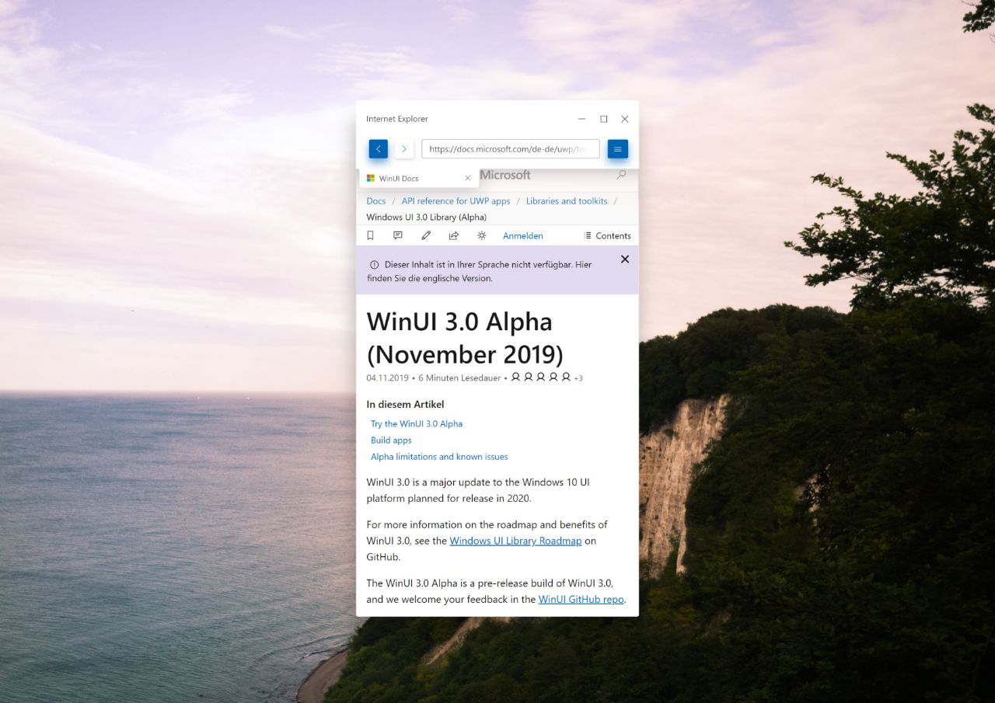Open the Contents menu
Screen dimensions: 995x703
point(608,236)
